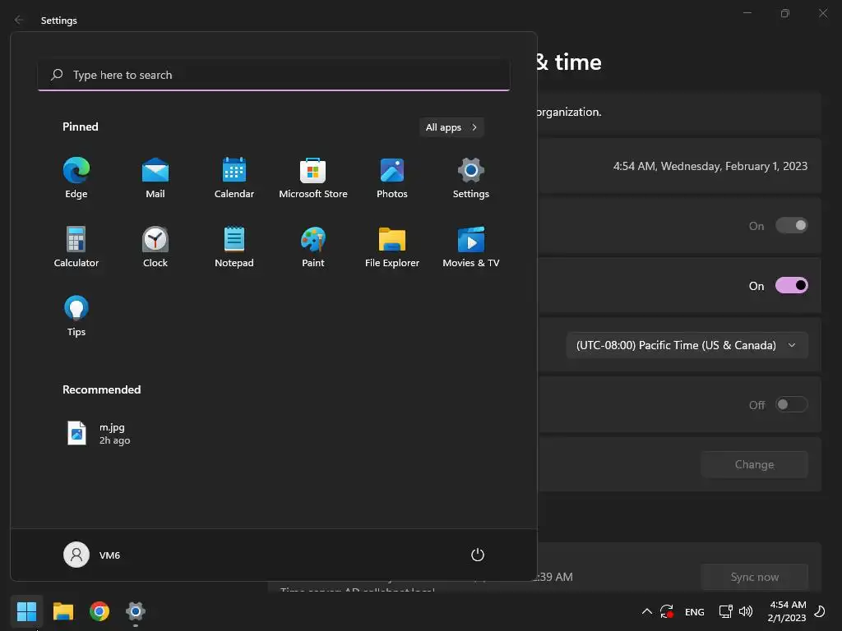Open recommended file m.jpg
The width and height of the screenshot is (842, 631).
[x=99, y=434]
